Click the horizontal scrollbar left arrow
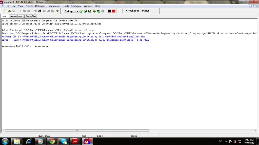 pyautogui.click(x=3, y=131)
